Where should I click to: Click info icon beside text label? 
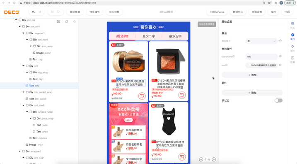pos(226,65)
